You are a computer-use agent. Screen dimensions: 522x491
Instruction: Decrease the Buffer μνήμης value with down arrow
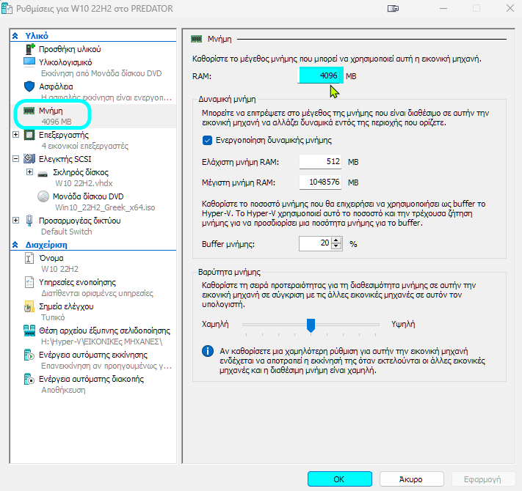click(337, 246)
